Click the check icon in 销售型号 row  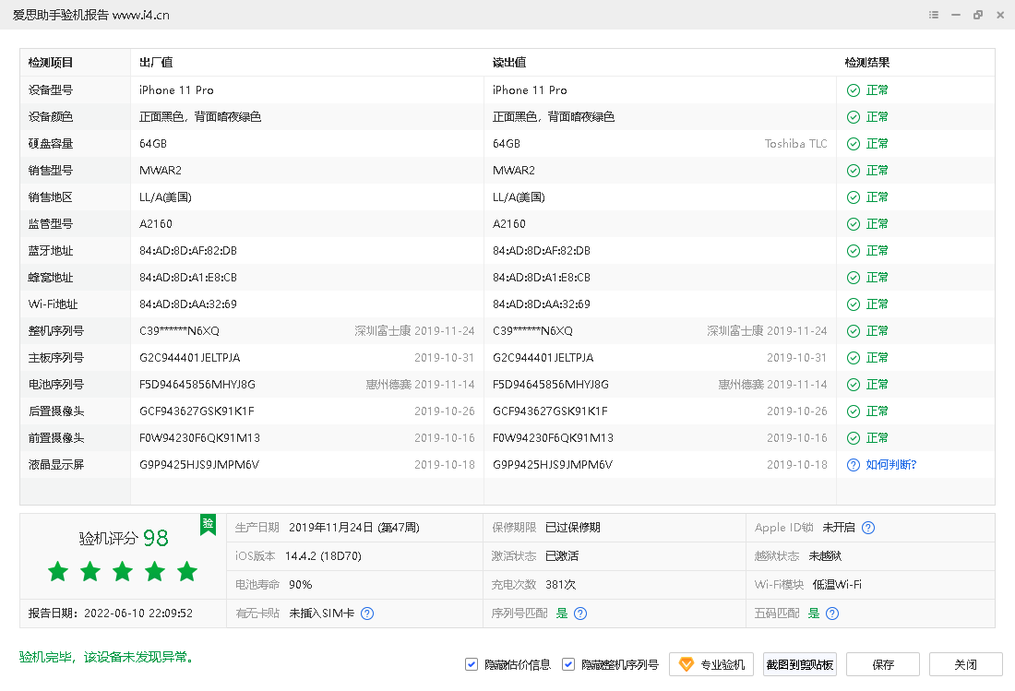click(854, 170)
